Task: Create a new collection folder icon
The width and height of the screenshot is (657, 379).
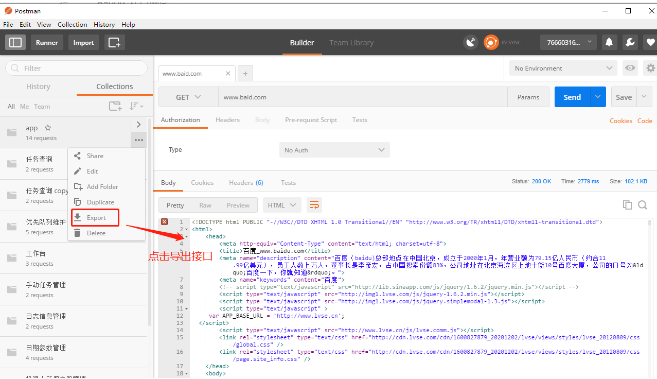Action: tap(115, 106)
